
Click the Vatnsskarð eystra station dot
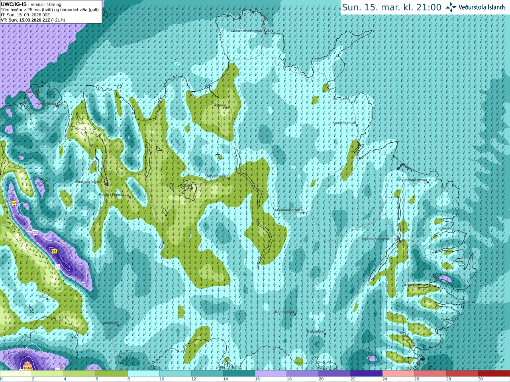[428, 182]
